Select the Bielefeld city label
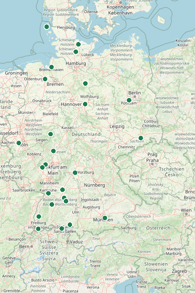Screen dimensions: 195x293 click(x=50, y=114)
